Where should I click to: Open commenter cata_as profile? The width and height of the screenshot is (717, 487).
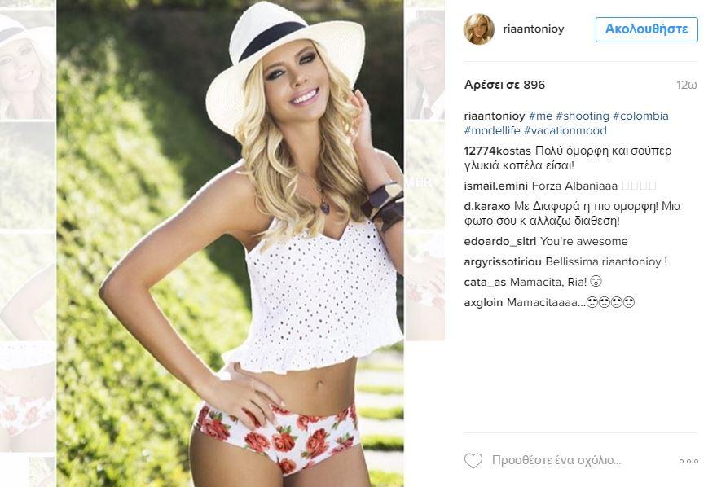click(x=485, y=282)
